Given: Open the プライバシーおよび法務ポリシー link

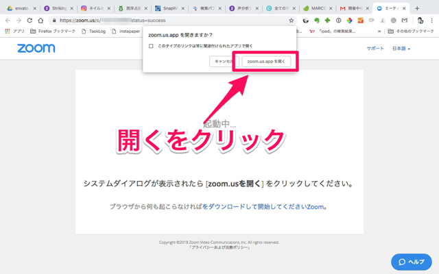Looking at the screenshot, I should 219,247.
